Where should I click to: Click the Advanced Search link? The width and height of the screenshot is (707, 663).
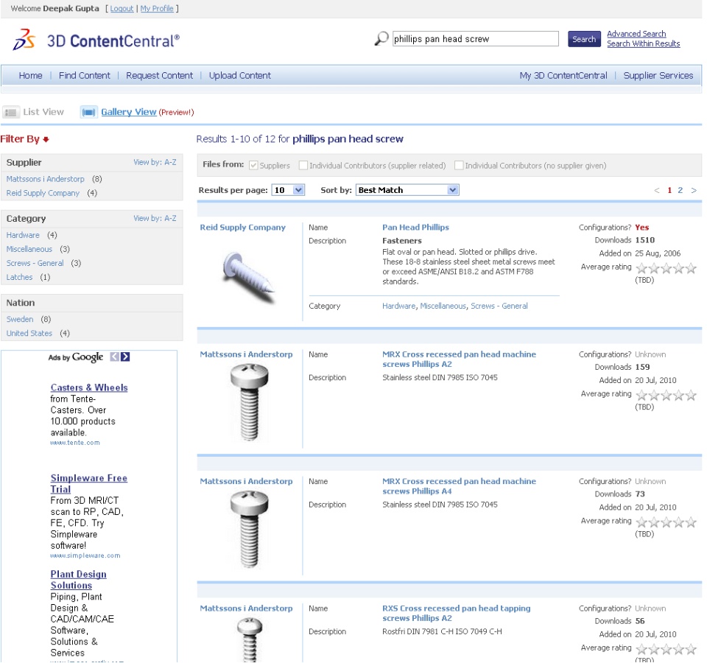(636, 34)
